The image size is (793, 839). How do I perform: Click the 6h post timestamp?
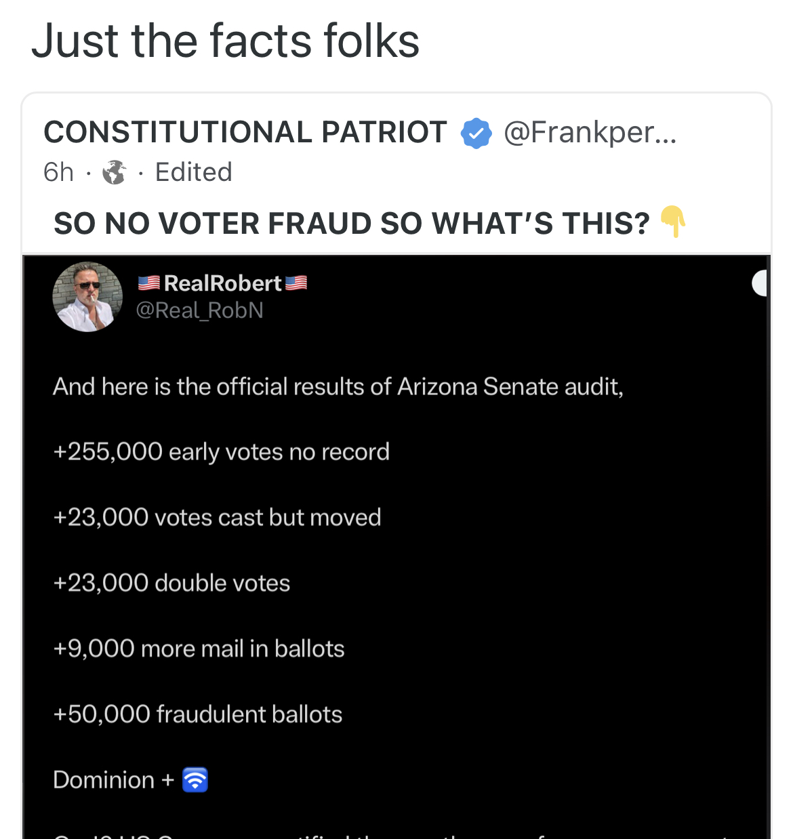coord(58,173)
